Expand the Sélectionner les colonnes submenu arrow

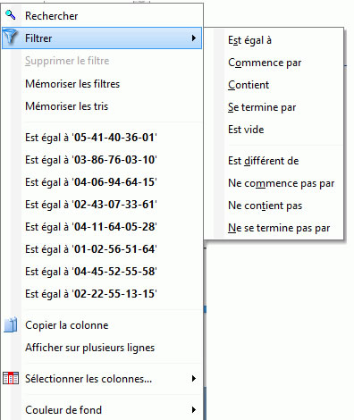tap(194, 379)
